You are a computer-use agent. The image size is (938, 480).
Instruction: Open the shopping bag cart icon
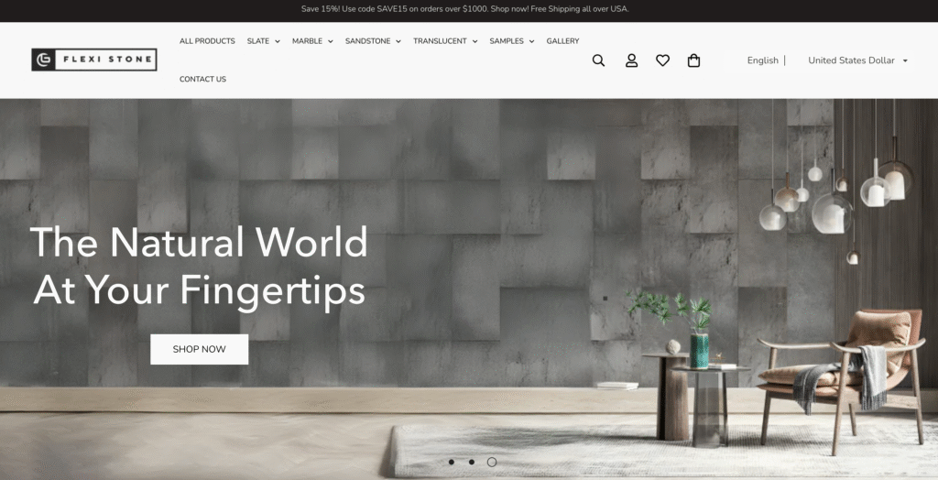pyautogui.click(x=693, y=60)
